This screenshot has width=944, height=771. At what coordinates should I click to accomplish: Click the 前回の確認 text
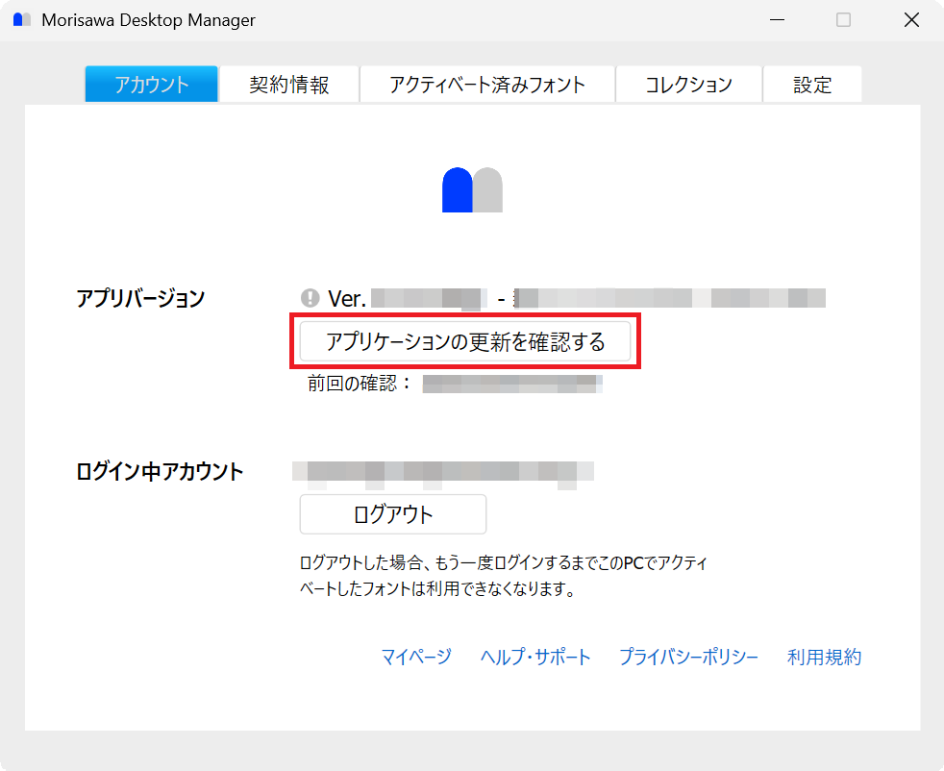pyautogui.click(x=359, y=384)
